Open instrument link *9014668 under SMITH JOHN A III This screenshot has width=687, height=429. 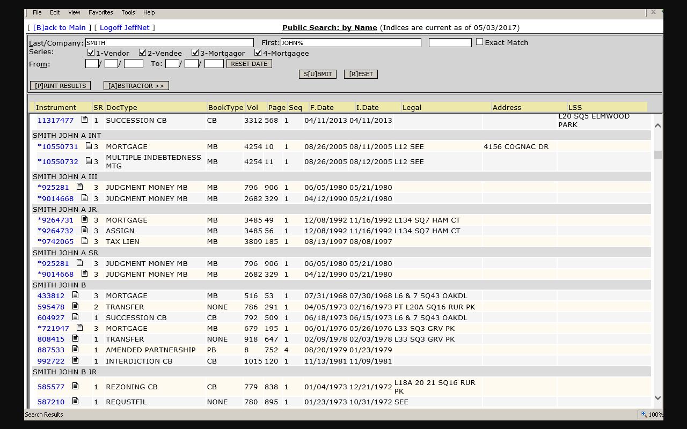pos(55,198)
